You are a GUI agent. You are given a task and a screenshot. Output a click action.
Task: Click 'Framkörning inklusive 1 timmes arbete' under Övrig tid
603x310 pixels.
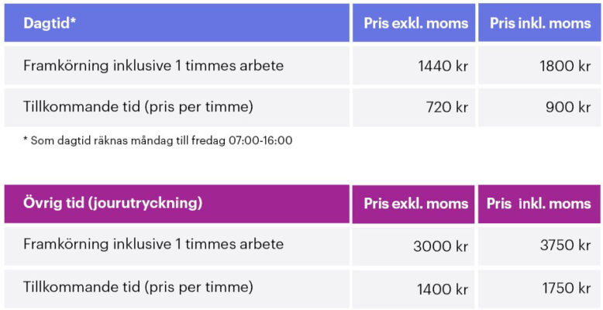[x=153, y=245]
